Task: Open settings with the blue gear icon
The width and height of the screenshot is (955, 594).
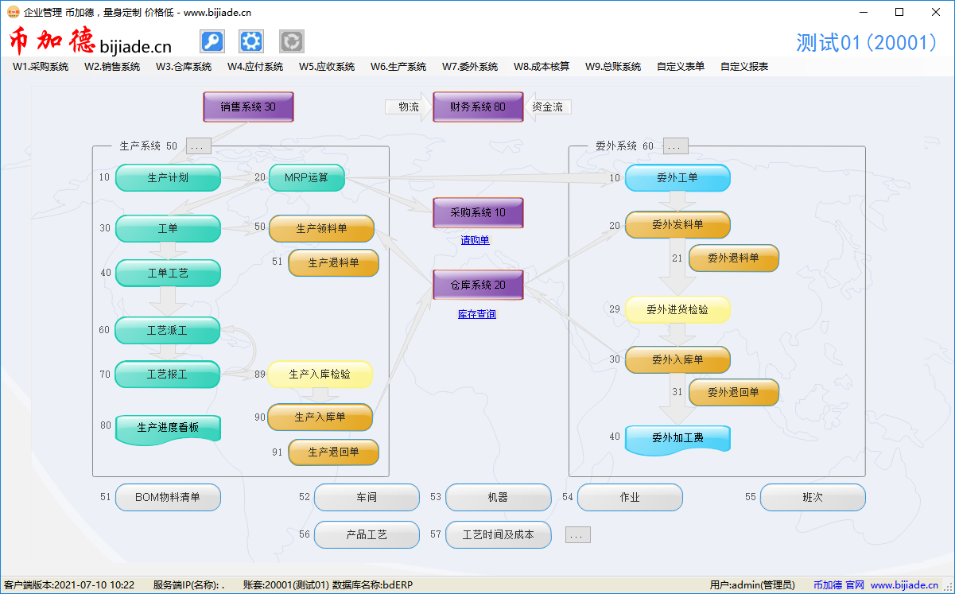Action: tap(251, 41)
